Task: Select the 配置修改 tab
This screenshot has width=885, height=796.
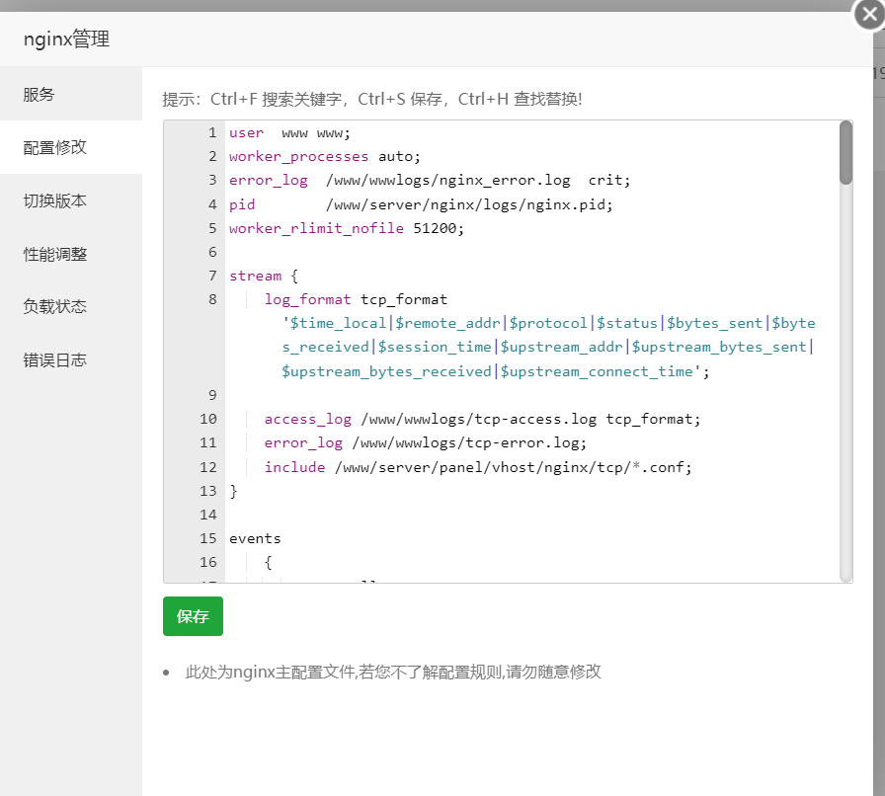Action: (x=71, y=147)
